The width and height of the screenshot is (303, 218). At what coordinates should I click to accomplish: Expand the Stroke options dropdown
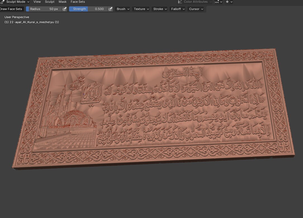pos(159,9)
